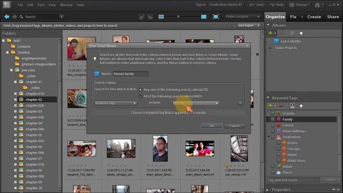343x193 pixels.
Task: Open the Keyword Tags criteria dropdown
Action: pyautogui.click(x=116, y=103)
